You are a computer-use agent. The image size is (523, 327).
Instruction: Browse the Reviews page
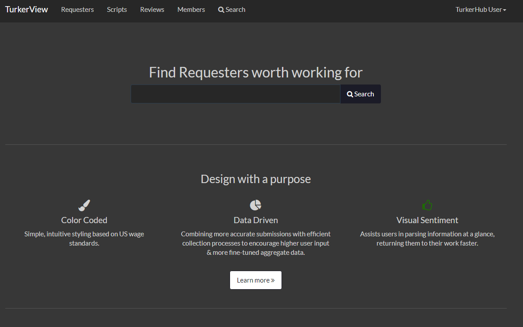[152, 9]
